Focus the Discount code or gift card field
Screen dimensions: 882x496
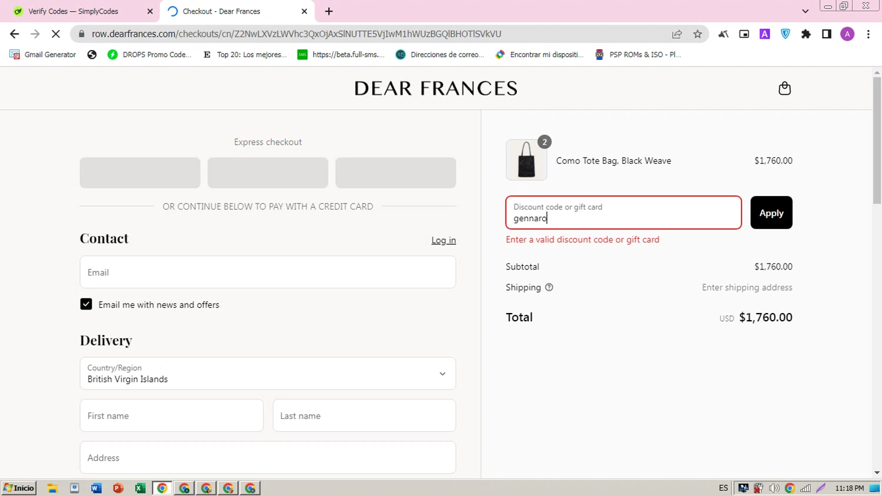tap(623, 212)
